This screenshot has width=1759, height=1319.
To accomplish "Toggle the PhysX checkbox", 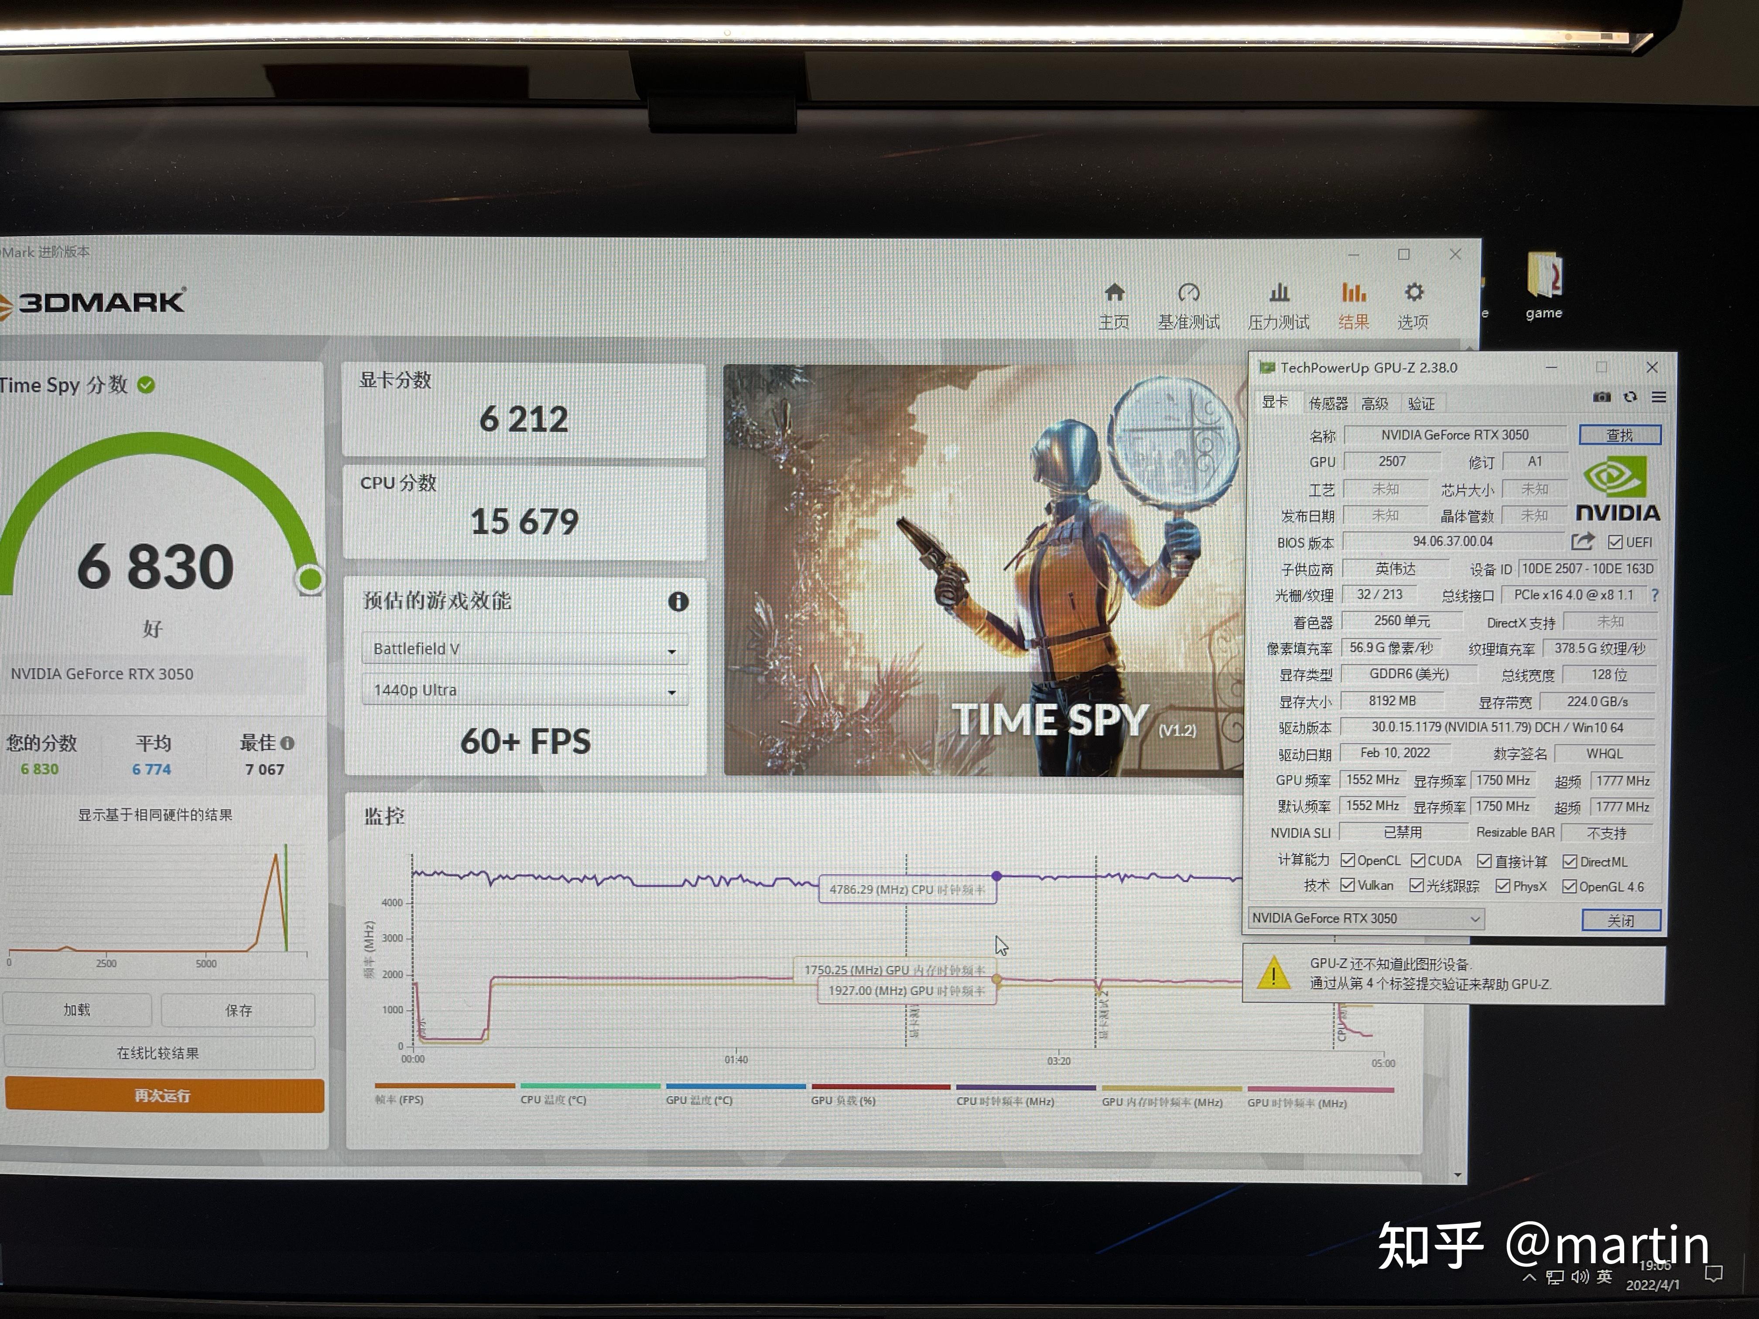I will [x=1503, y=886].
